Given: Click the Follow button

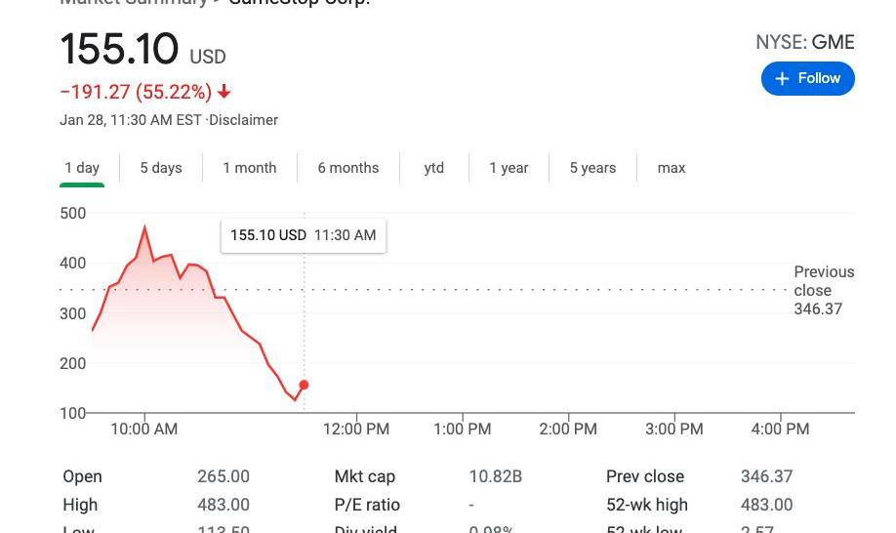Looking at the screenshot, I should coord(808,79).
